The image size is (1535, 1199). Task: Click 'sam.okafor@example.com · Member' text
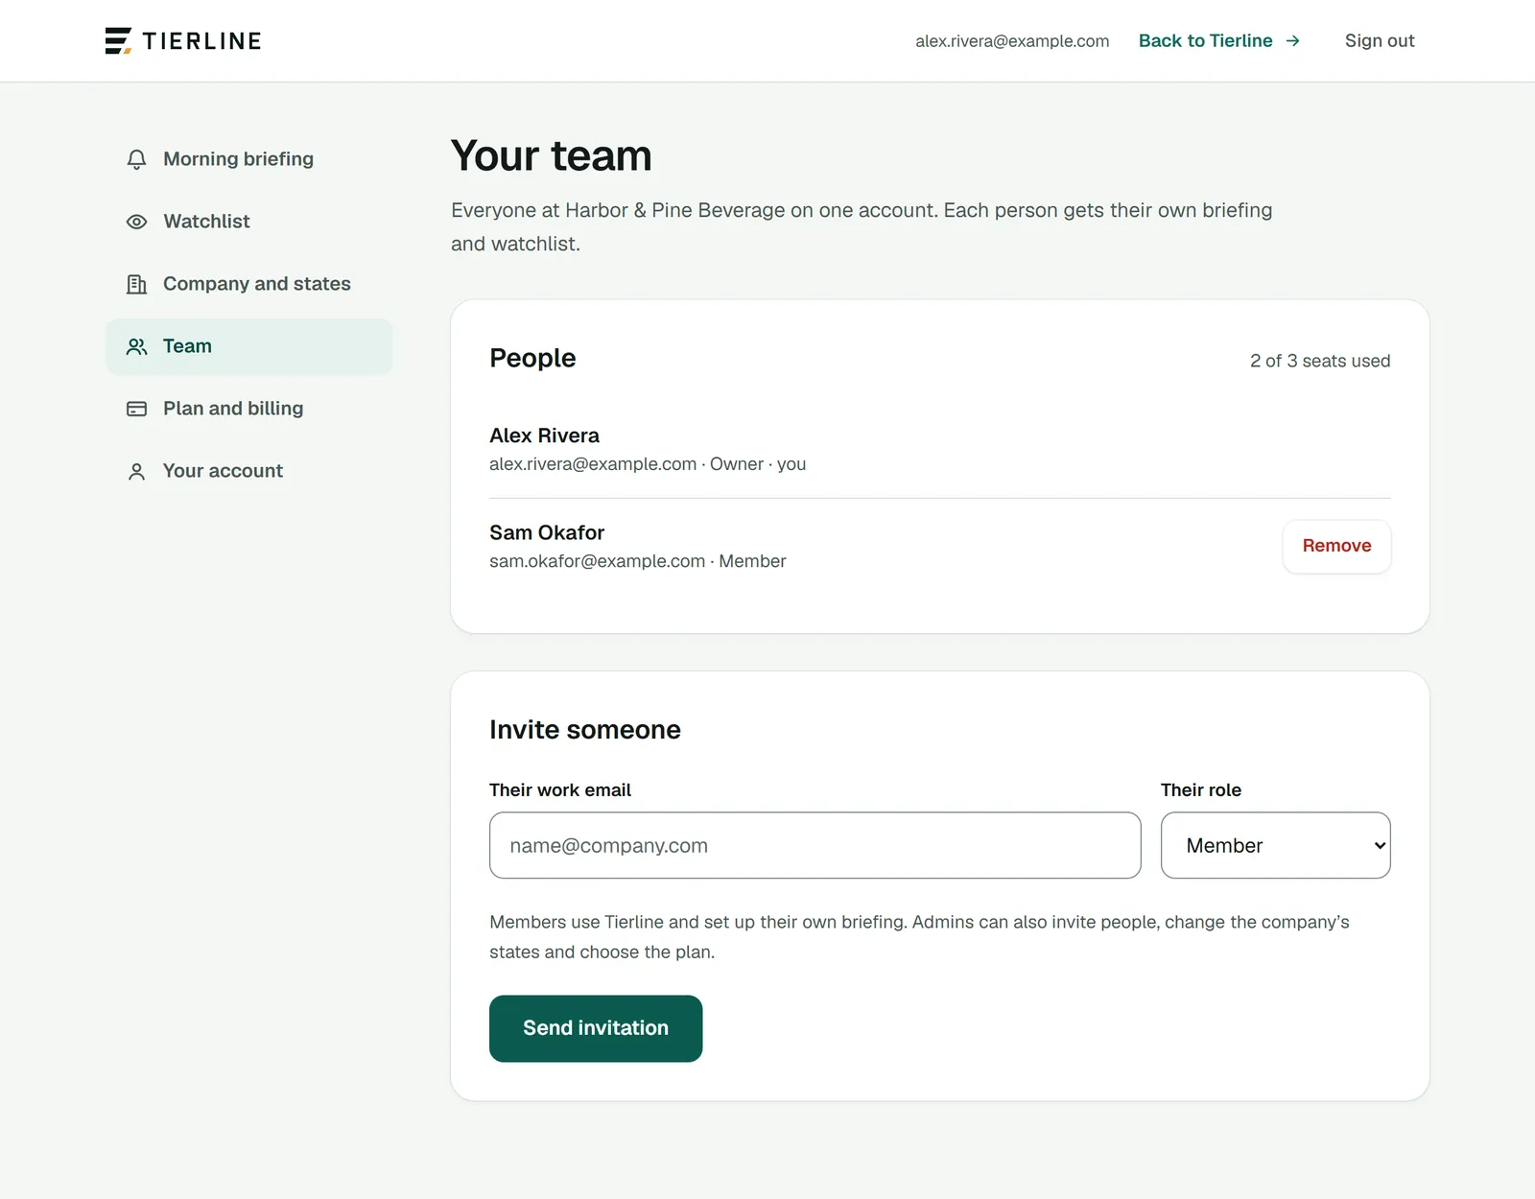638,561
